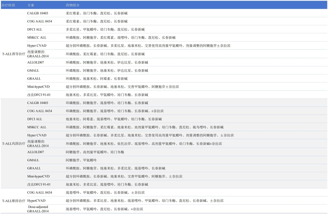This screenshot has width=328, height=214.
Task: Select the T-ALL巩固治疗 phase cell
Action: click(x=13, y=144)
